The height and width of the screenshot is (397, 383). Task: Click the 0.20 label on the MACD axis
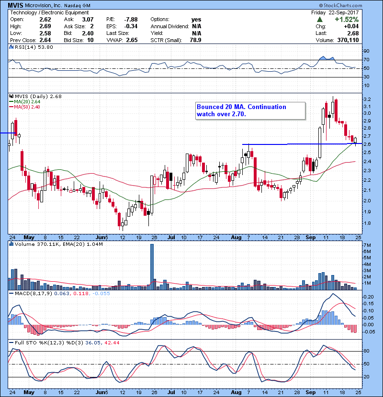[x=368, y=297]
